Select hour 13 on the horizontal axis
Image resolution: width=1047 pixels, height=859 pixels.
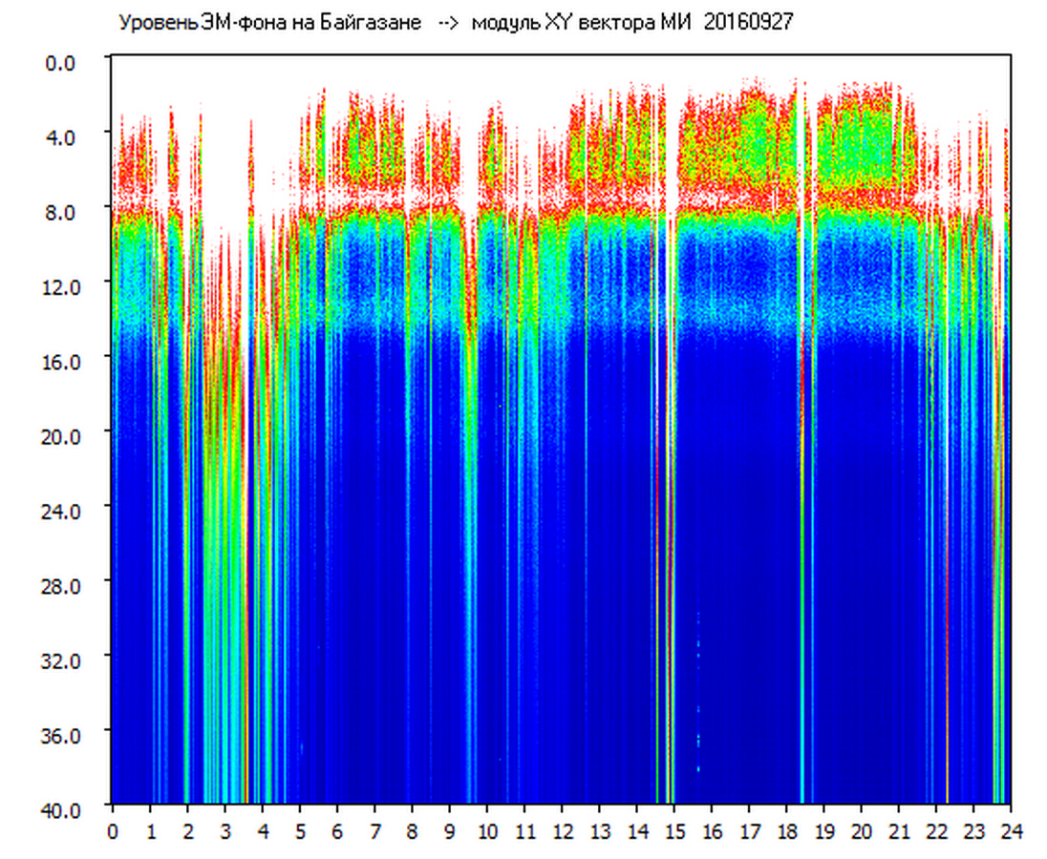pyautogui.click(x=599, y=831)
